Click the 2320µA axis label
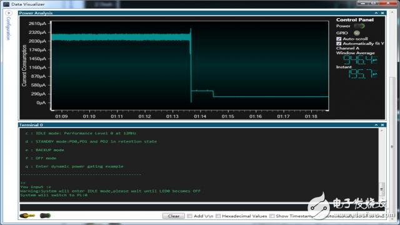The width and height of the screenshot is (400, 225). 37,32
